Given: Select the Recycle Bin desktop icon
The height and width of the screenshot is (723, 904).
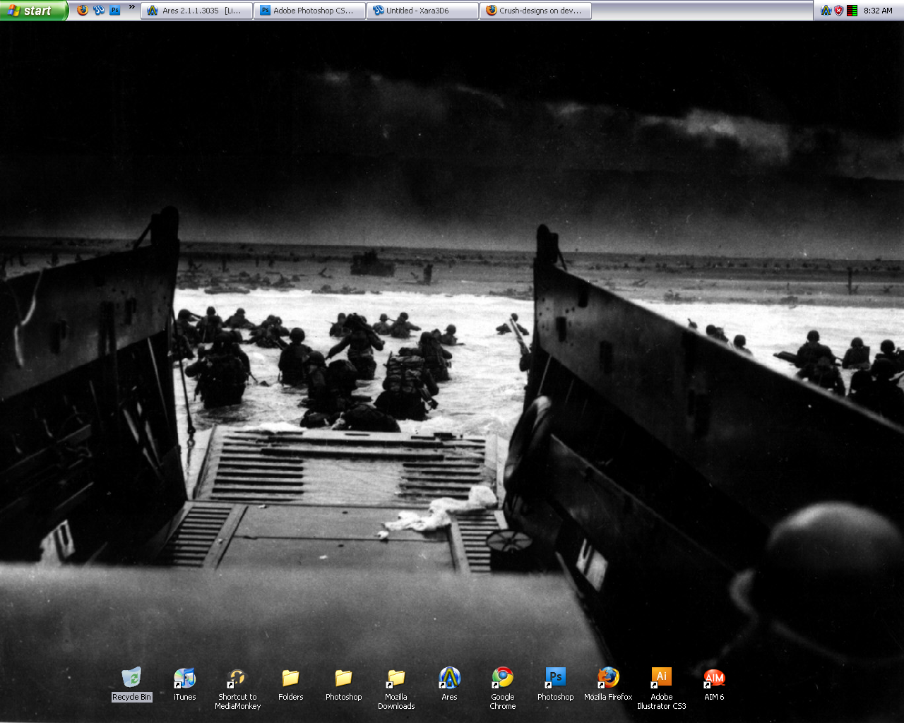Looking at the screenshot, I should [x=131, y=684].
